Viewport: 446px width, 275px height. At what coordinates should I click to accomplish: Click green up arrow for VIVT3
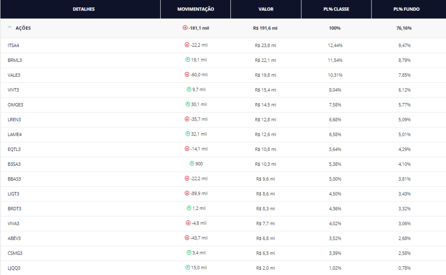(x=189, y=89)
